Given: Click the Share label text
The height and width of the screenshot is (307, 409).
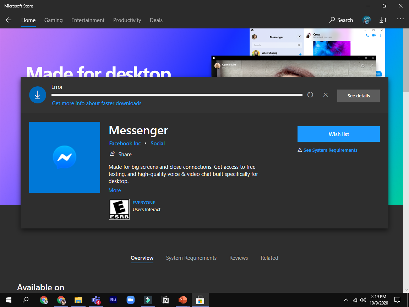Looking at the screenshot, I should tap(125, 154).
